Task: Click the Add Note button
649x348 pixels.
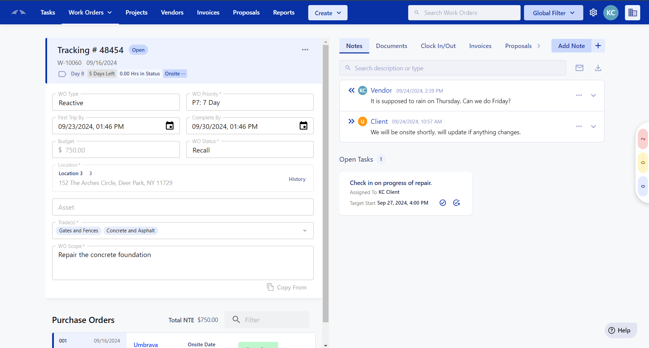Action: click(x=571, y=46)
